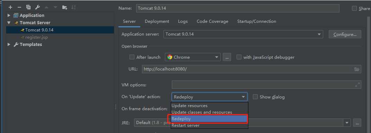Browse URL using folder icon
Image resolution: width=371 pixels, height=133 pixels.
pyautogui.click(x=357, y=69)
